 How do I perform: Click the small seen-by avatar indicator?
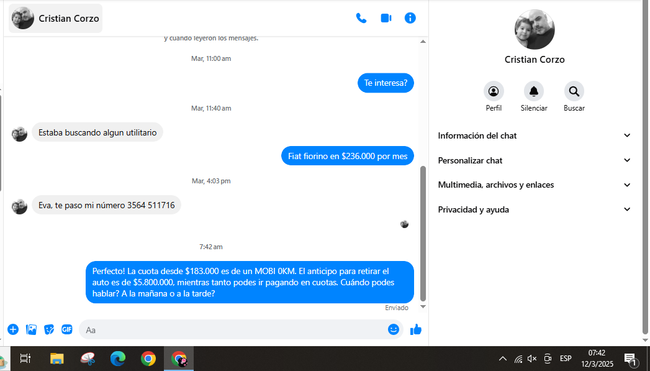(405, 224)
